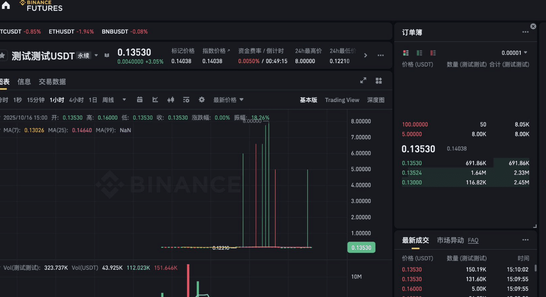Select the 0.13000 bid price row
The height and width of the screenshot is (297, 546).
465,182
